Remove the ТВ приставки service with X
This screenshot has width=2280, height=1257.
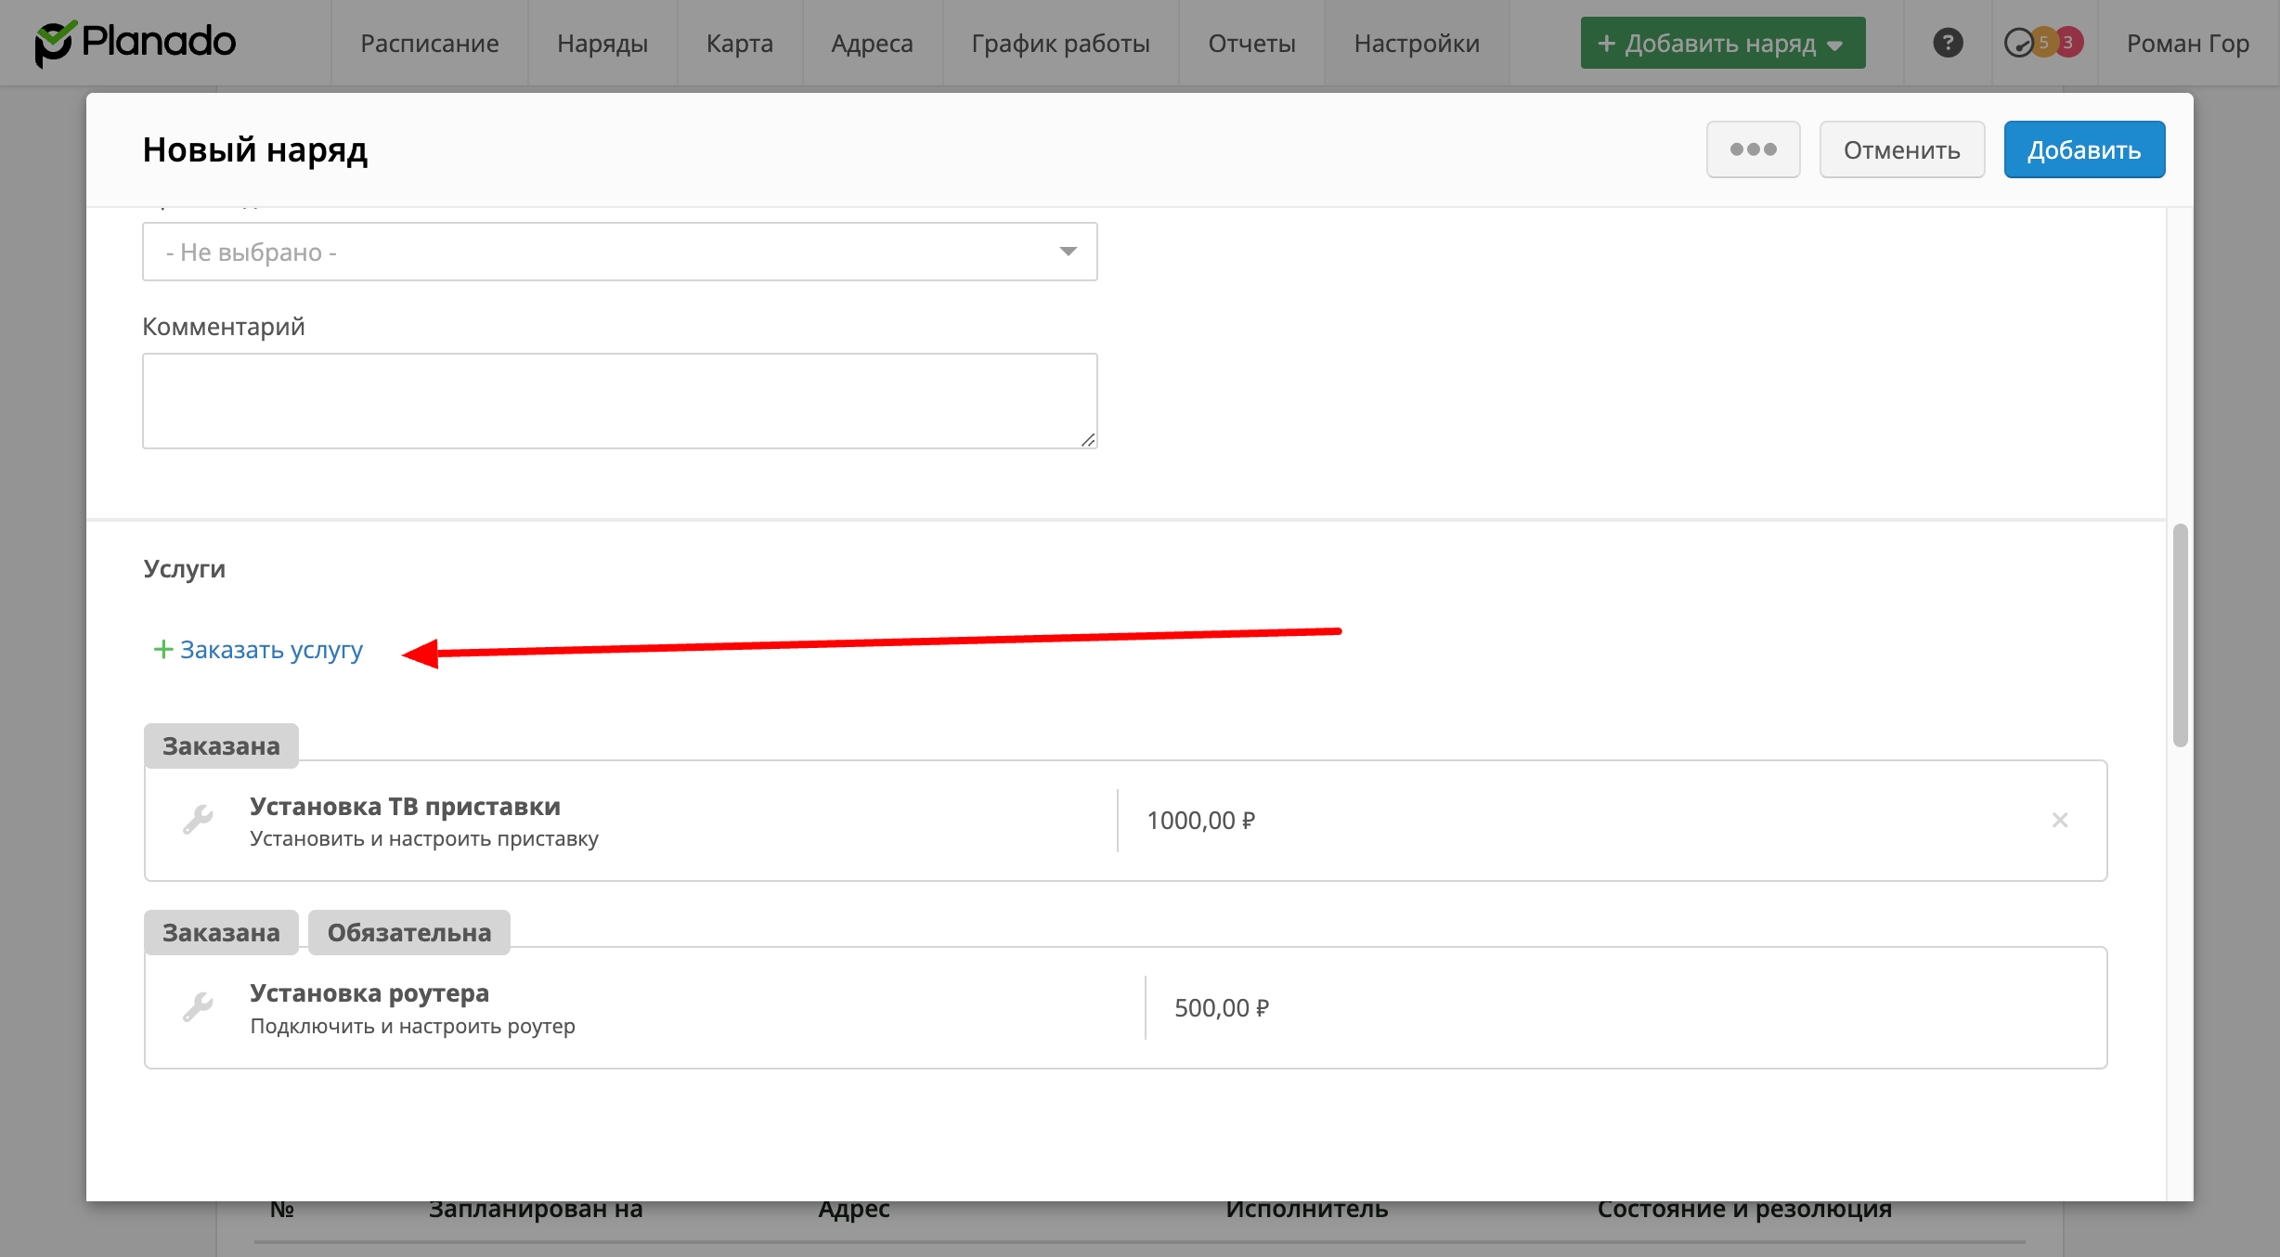[2059, 820]
